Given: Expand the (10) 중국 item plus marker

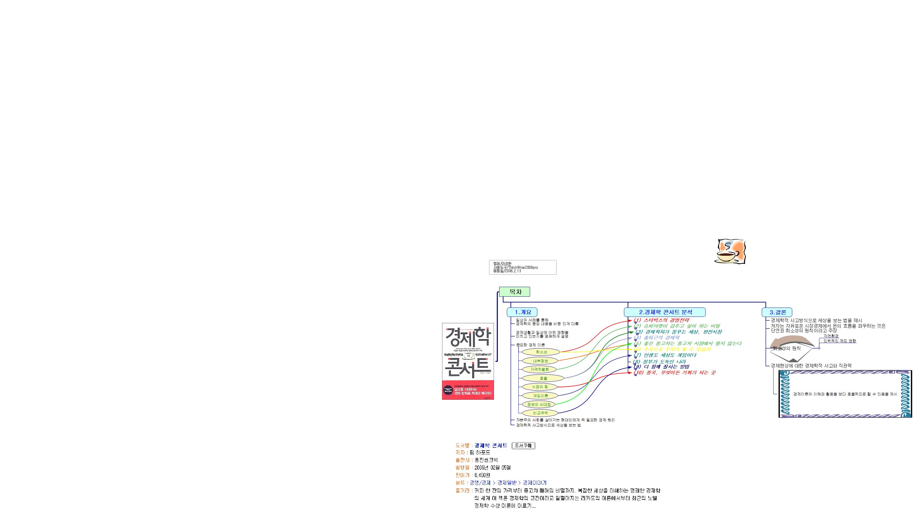Looking at the screenshot, I should tap(635, 375).
